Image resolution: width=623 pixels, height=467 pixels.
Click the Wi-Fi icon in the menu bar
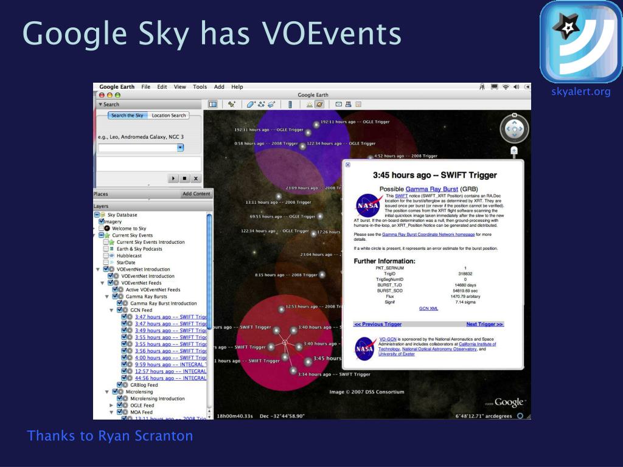pos(506,87)
